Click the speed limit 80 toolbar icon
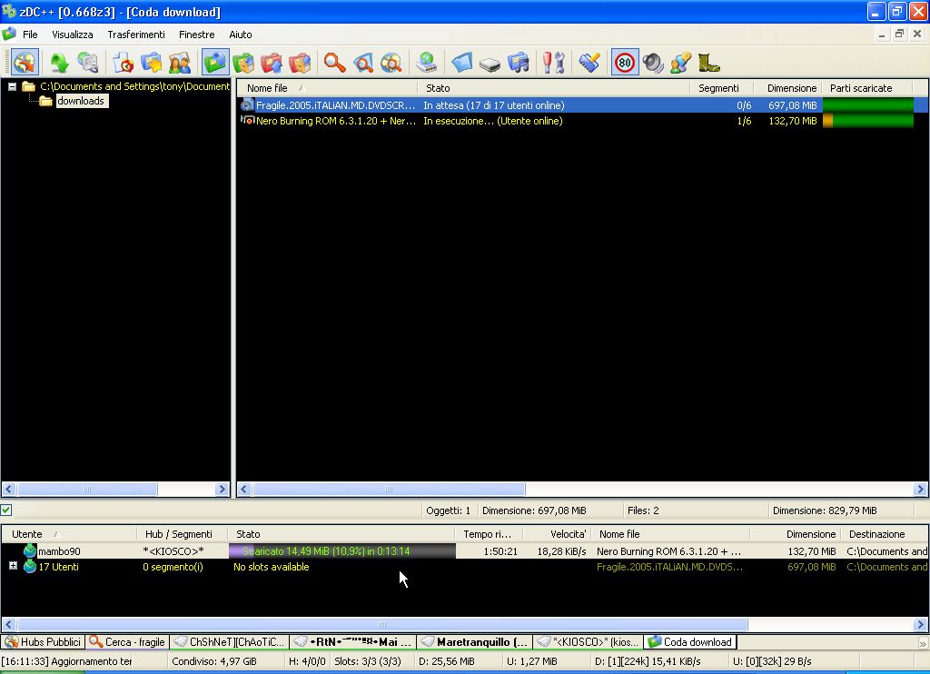 [625, 63]
